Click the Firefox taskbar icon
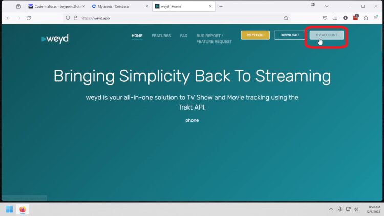The image size is (384, 216). click(x=23, y=209)
